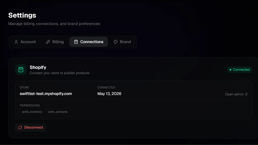Disconnect the Shopify store
This screenshot has height=145, width=258.
click(31, 127)
